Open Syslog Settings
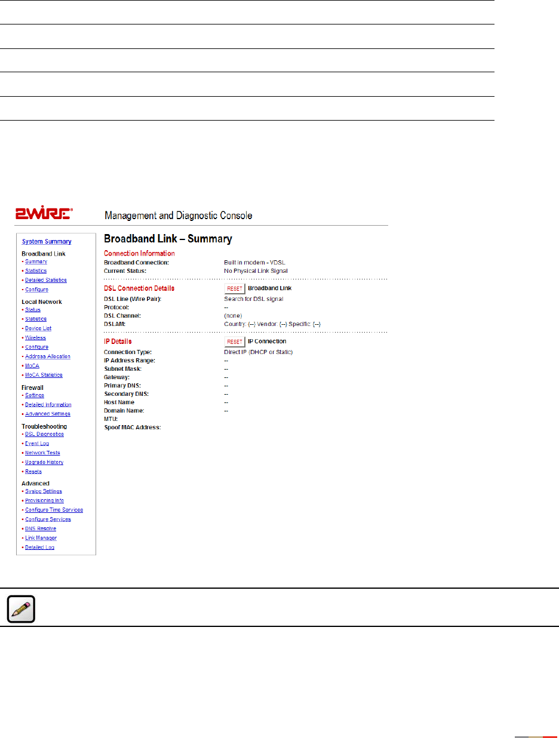 pos(44,491)
